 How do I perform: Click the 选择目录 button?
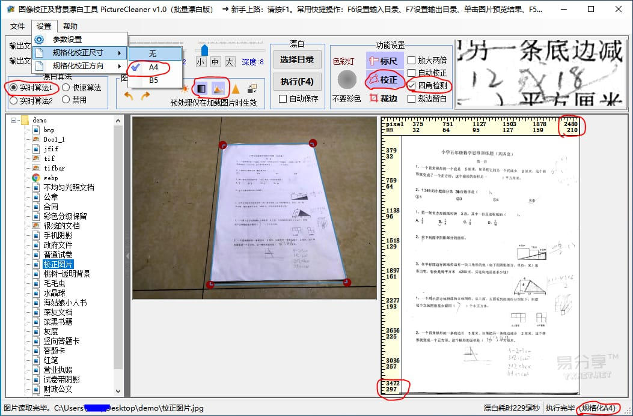297,59
